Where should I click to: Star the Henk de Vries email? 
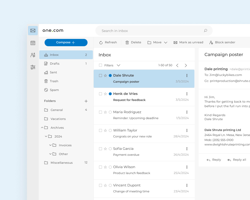point(105,94)
